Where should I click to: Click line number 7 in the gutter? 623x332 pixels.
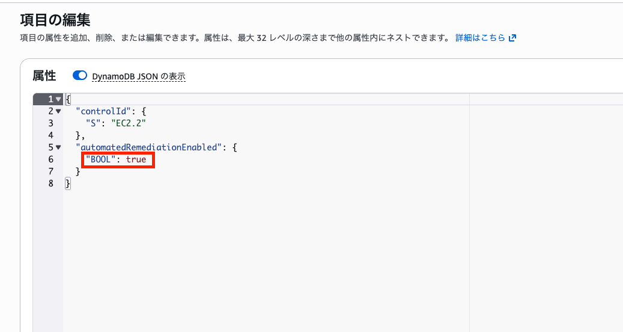(51, 171)
